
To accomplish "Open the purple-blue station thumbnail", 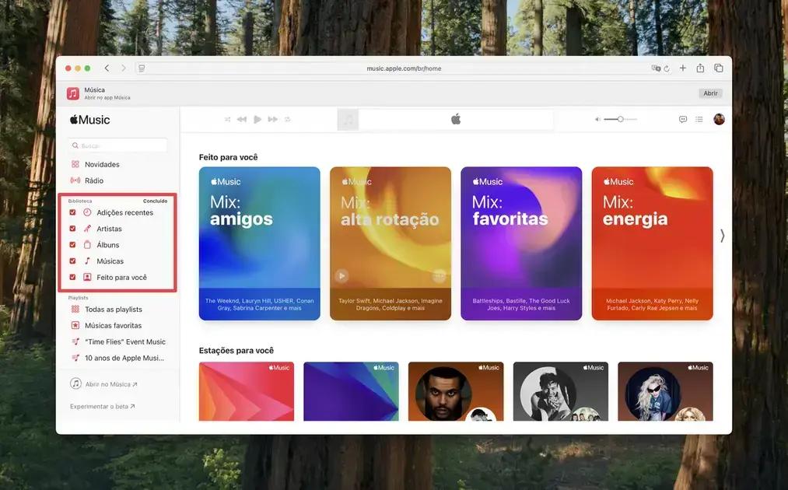I will click(351, 391).
